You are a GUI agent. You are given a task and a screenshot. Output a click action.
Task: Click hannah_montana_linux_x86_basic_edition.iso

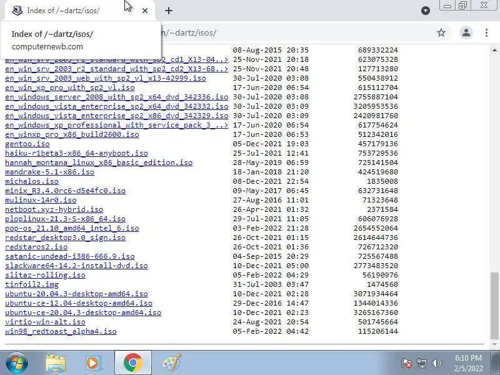click(x=99, y=162)
